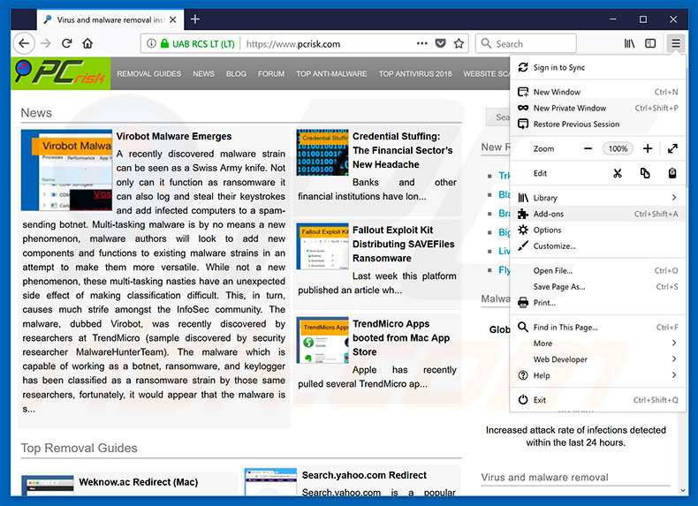Click the Credential Stuffing article thumbnail
This screenshot has height=506, width=698.
pos(322,152)
